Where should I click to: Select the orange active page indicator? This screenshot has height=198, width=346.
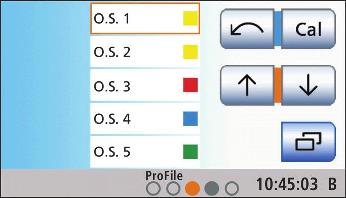[192, 189]
